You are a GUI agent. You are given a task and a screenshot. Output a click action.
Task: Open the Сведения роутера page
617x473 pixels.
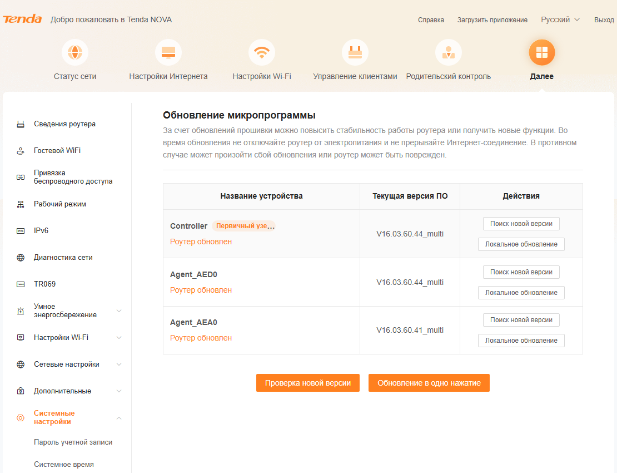coord(64,124)
